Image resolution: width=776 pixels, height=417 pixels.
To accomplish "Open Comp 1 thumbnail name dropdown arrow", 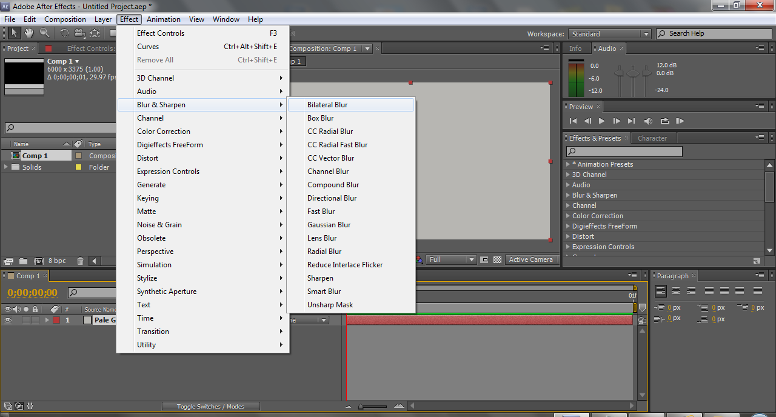I will point(77,61).
